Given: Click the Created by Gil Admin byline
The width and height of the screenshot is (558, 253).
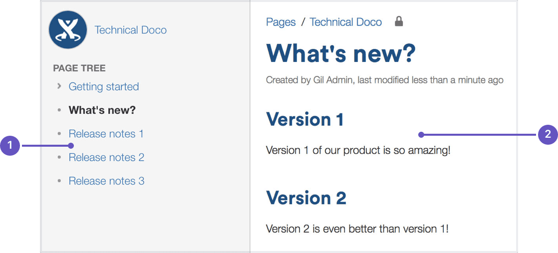Looking at the screenshot, I should coord(384,80).
